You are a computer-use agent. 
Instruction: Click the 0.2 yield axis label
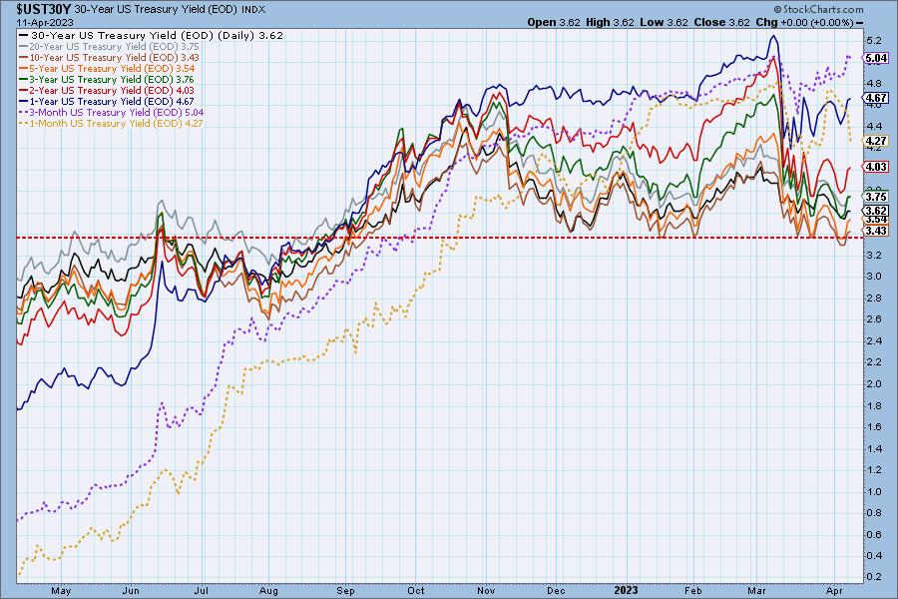point(874,577)
